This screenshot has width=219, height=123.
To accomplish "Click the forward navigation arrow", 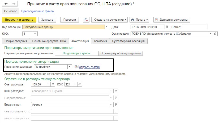I will point(14,4).
